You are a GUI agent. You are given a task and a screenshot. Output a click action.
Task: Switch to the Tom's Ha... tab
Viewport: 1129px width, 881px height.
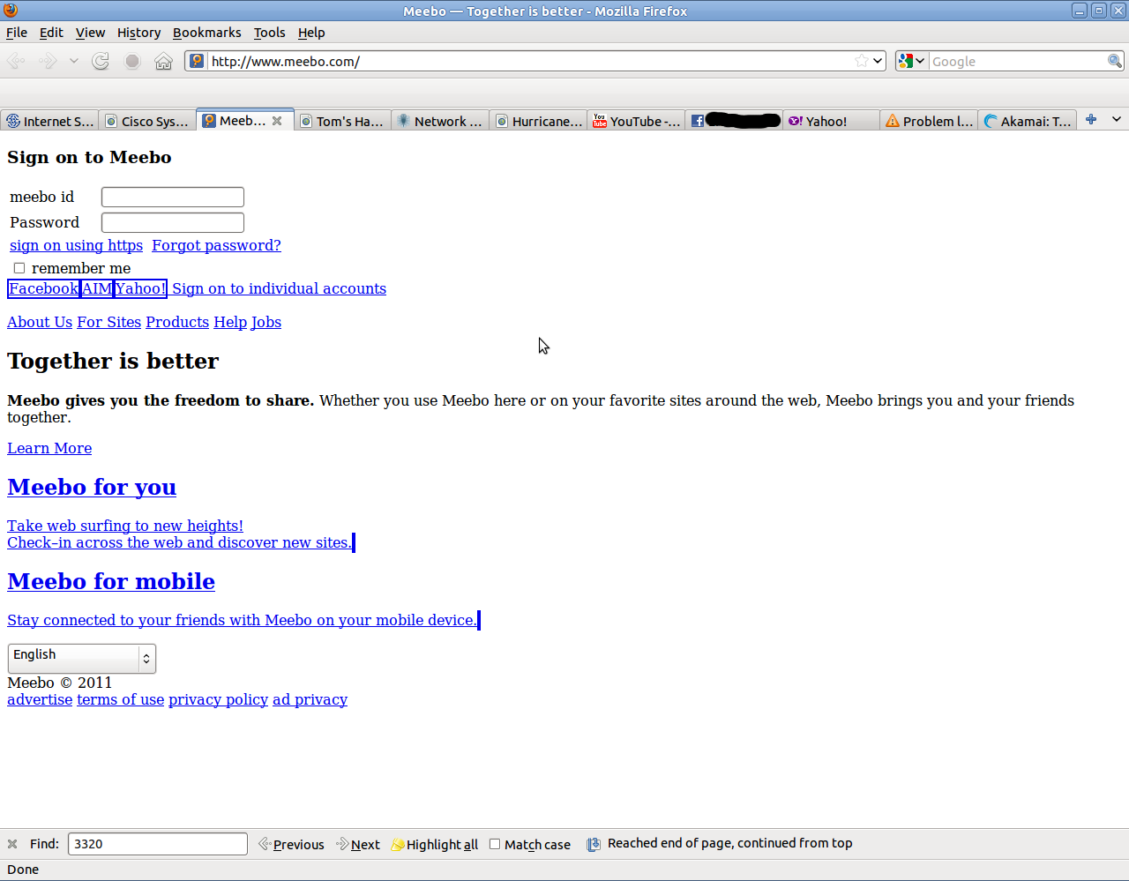pyautogui.click(x=342, y=121)
